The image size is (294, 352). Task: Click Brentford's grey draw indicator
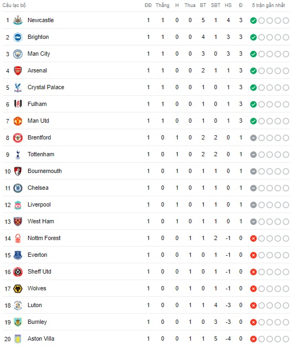253,138
